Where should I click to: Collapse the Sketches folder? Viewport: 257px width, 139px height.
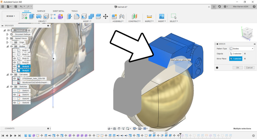[x=7, y=87]
